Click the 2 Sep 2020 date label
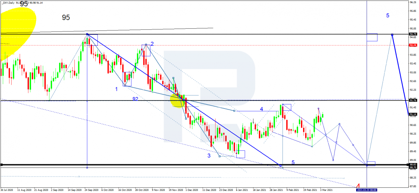 [x=57, y=190]
